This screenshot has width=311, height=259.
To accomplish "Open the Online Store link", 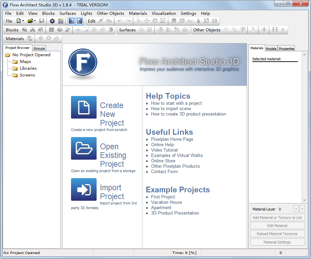I will coord(163,161).
